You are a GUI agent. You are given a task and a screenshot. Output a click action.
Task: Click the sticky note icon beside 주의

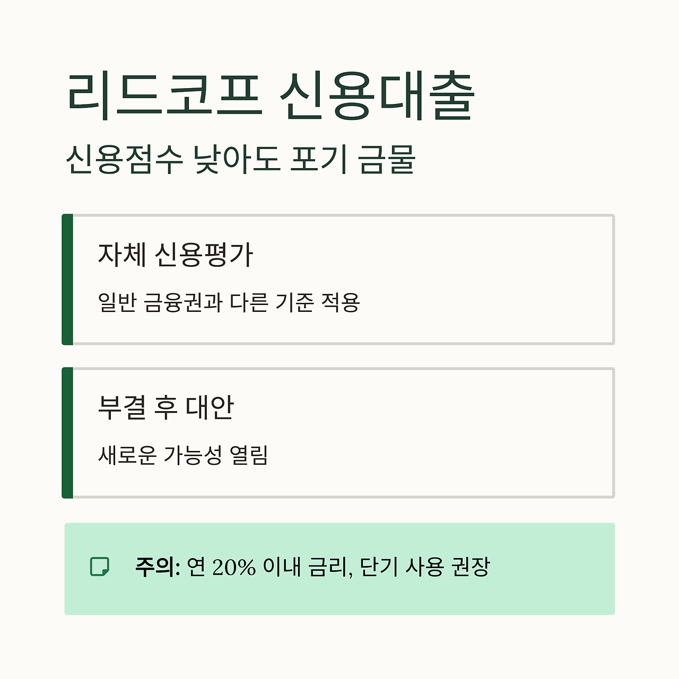(x=100, y=567)
